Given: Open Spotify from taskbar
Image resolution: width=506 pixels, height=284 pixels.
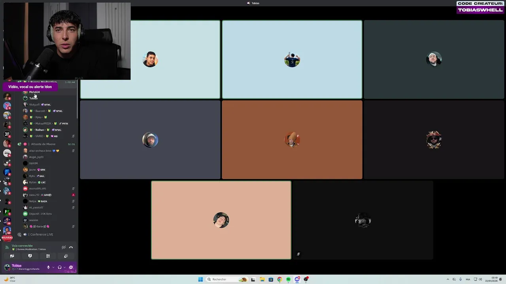Looking at the screenshot, I should [288, 279].
